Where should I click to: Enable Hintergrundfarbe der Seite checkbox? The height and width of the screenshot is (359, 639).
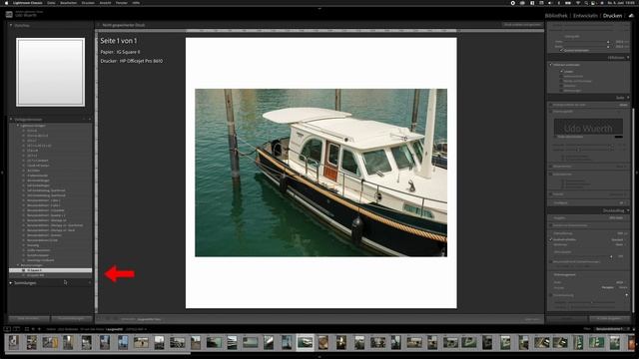pos(551,105)
